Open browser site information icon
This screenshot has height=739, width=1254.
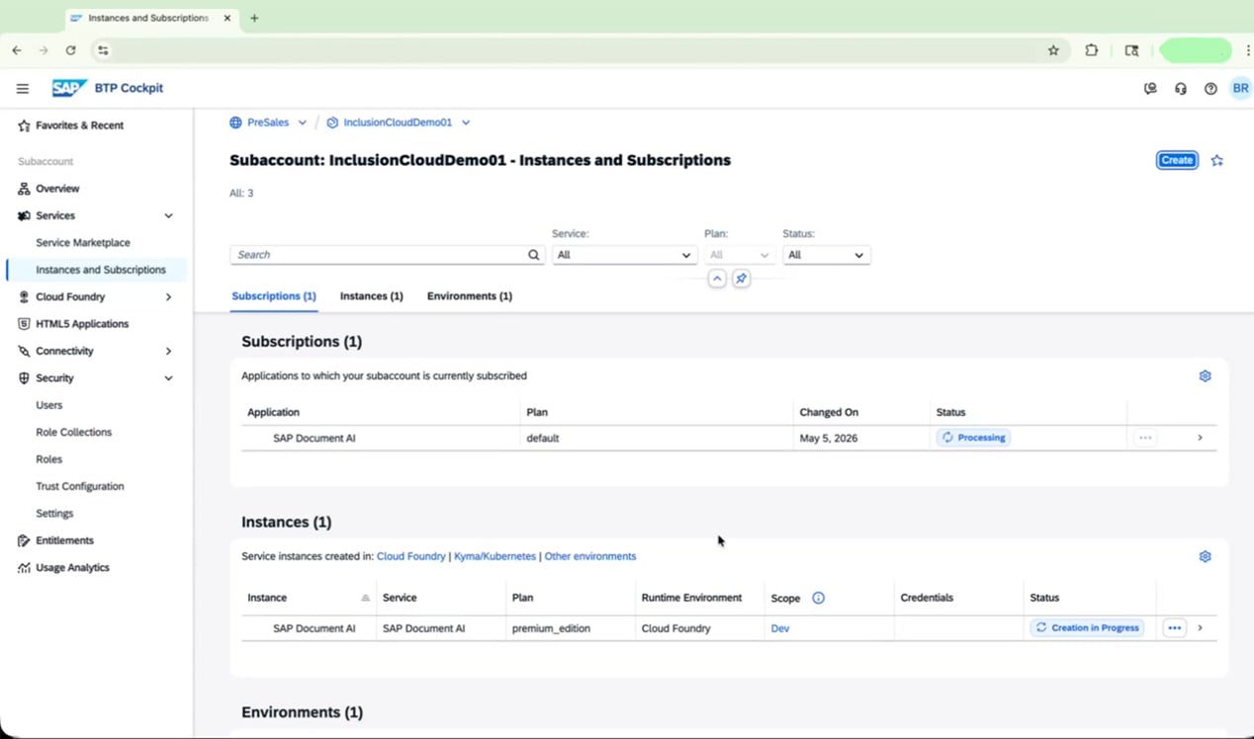[x=103, y=50]
